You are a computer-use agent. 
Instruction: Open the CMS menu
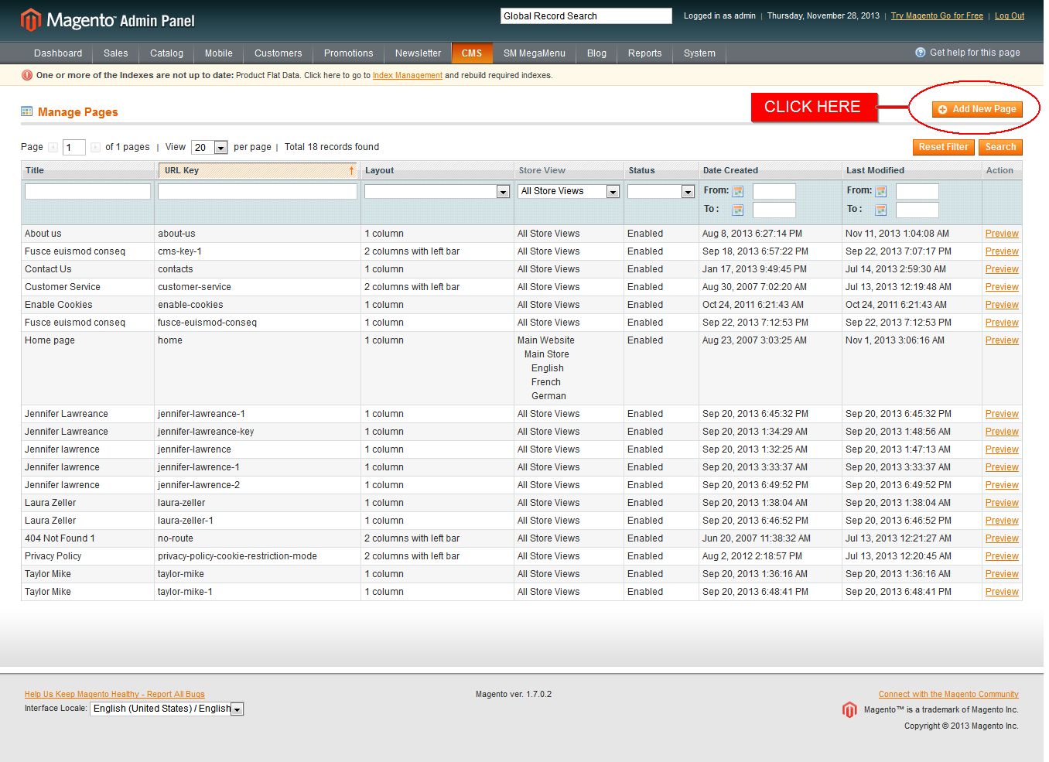472,53
